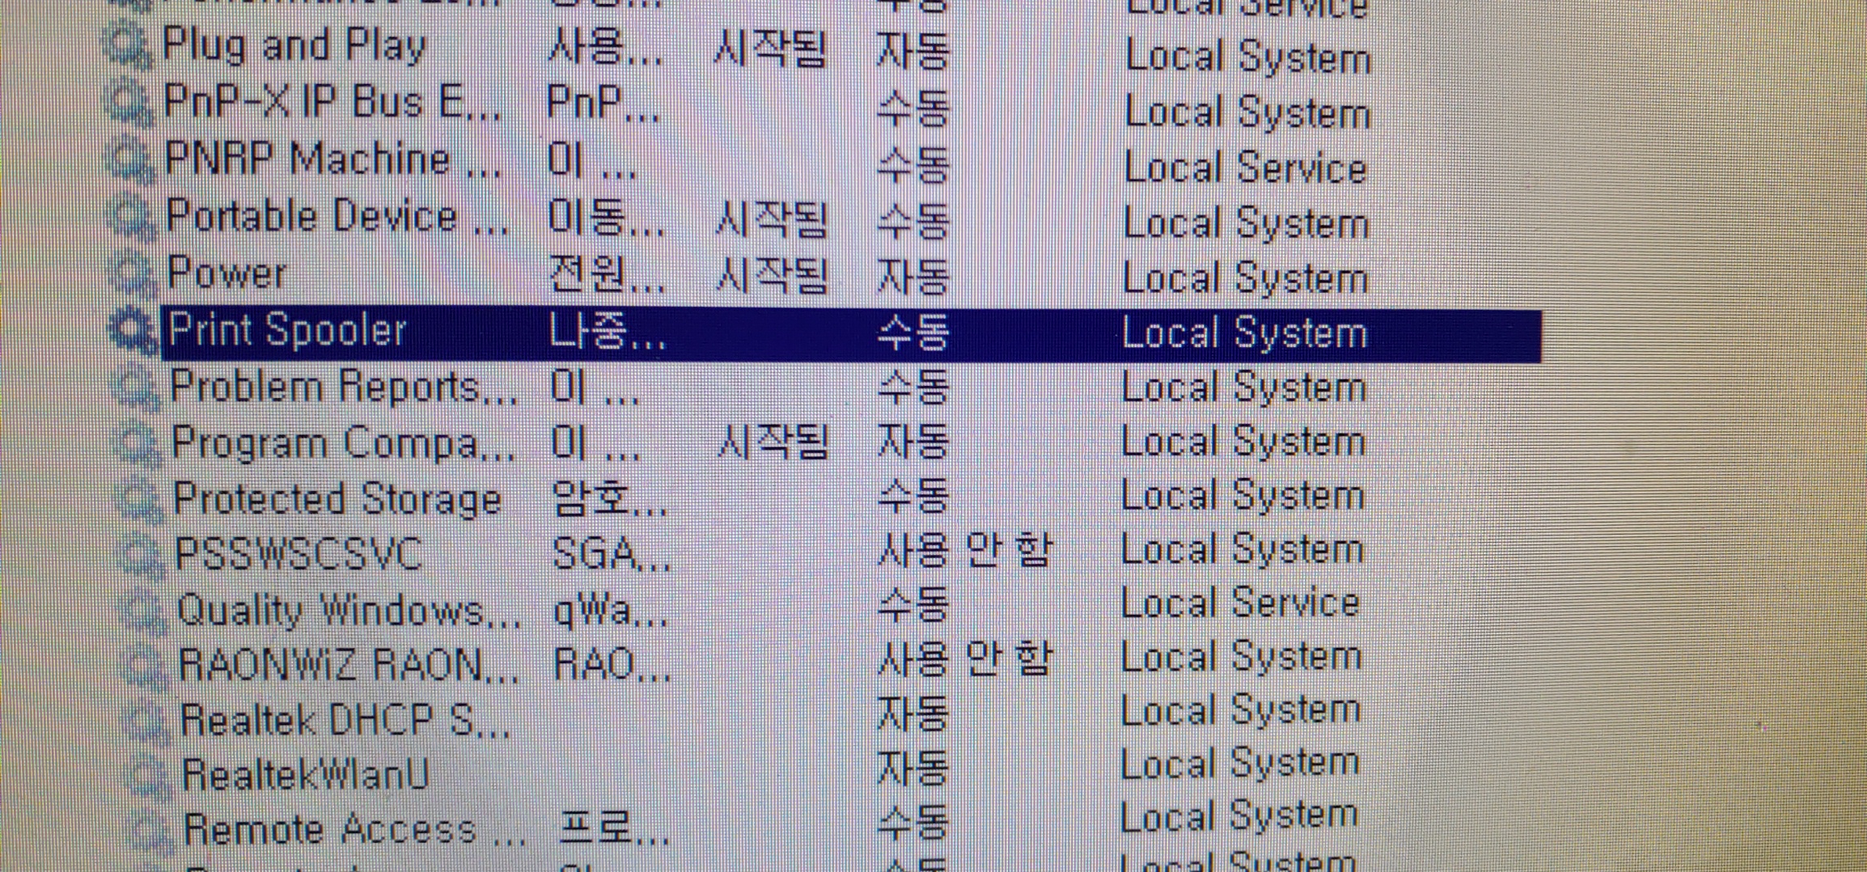1867x872 pixels.
Task: Select the Remote Access service name
Action: (x=355, y=830)
